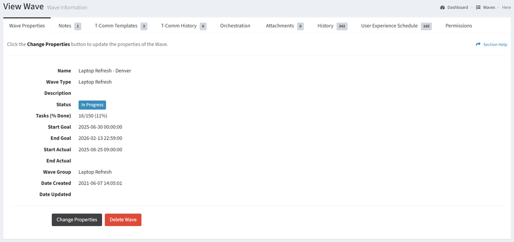514x242 pixels.
Task: Click the History 342 count badge
Action: (342, 26)
